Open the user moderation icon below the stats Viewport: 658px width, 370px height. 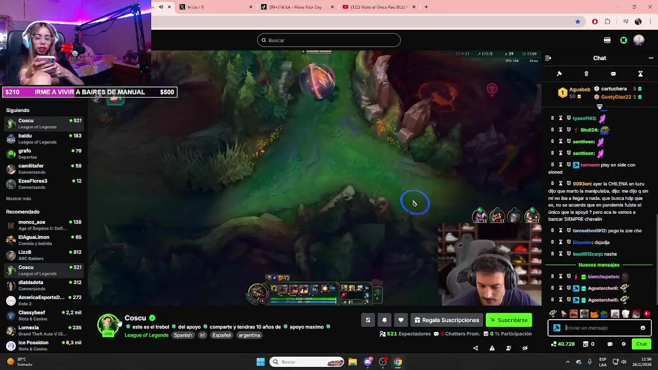tap(508, 348)
